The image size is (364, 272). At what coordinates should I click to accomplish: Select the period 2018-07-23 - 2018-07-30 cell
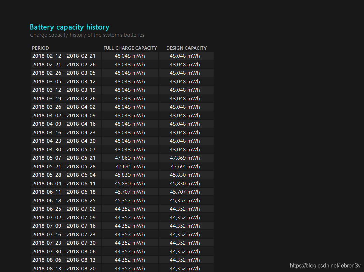(x=64, y=243)
